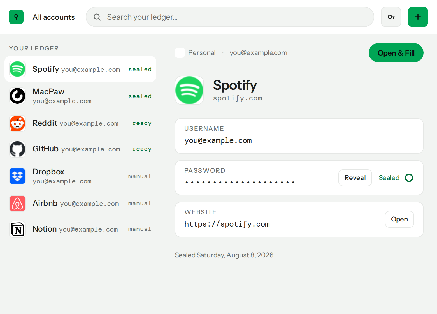Click the Reddit logo icon
The image size is (437, 314).
point(17,123)
